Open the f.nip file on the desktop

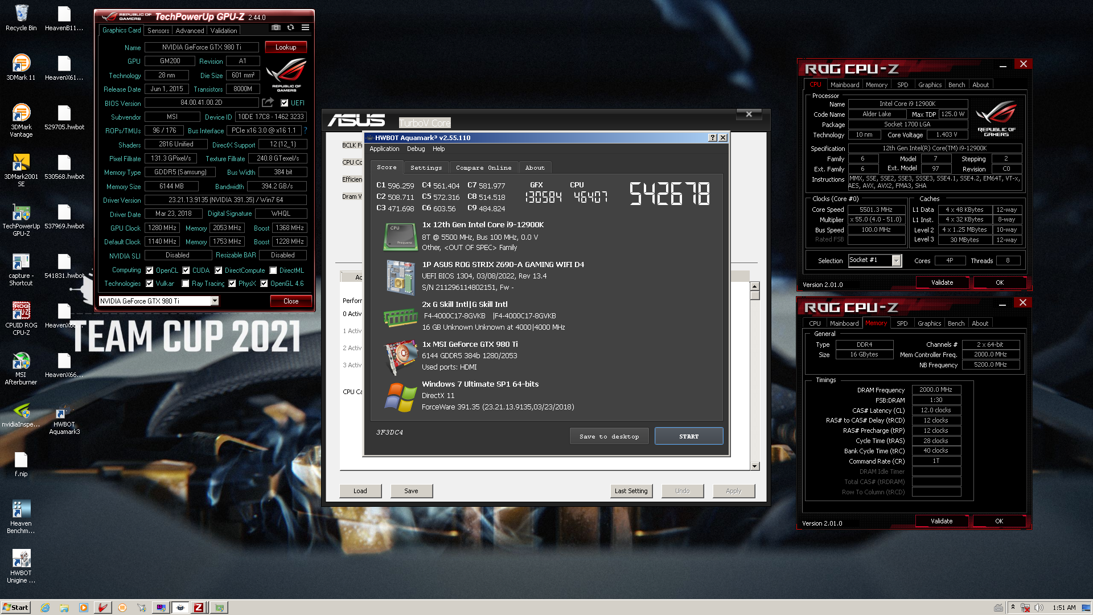(x=21, y=464)
